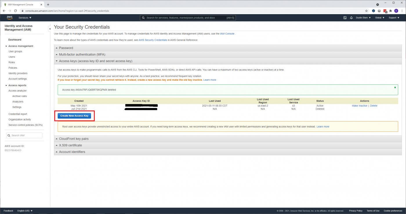This screenshot has width=406, height=214.
Task: Reload the page
Action: tap(15, 11)
